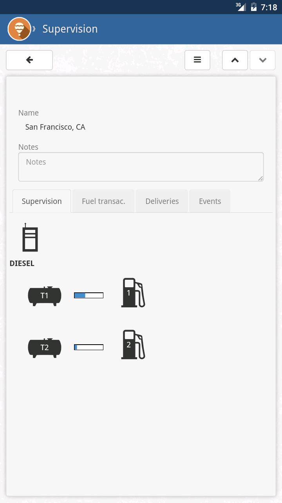Select fuel pump 1 icon
This screenshot has height=503, width=282.
[x=133, y=293]
